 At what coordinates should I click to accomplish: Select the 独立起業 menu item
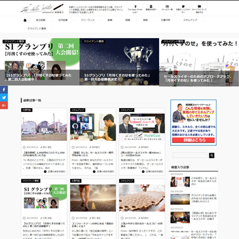(x=41, y=20)
